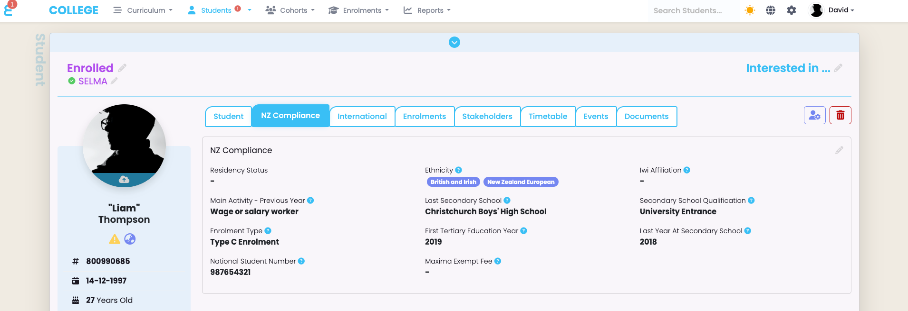Click the University Entrance value
The width and height of the screenshot is (908, 311).
point(678,211)
